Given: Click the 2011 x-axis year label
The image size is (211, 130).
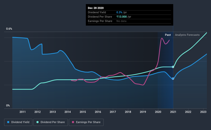Looking at the screenshot, I should click(x=22, y=112).
